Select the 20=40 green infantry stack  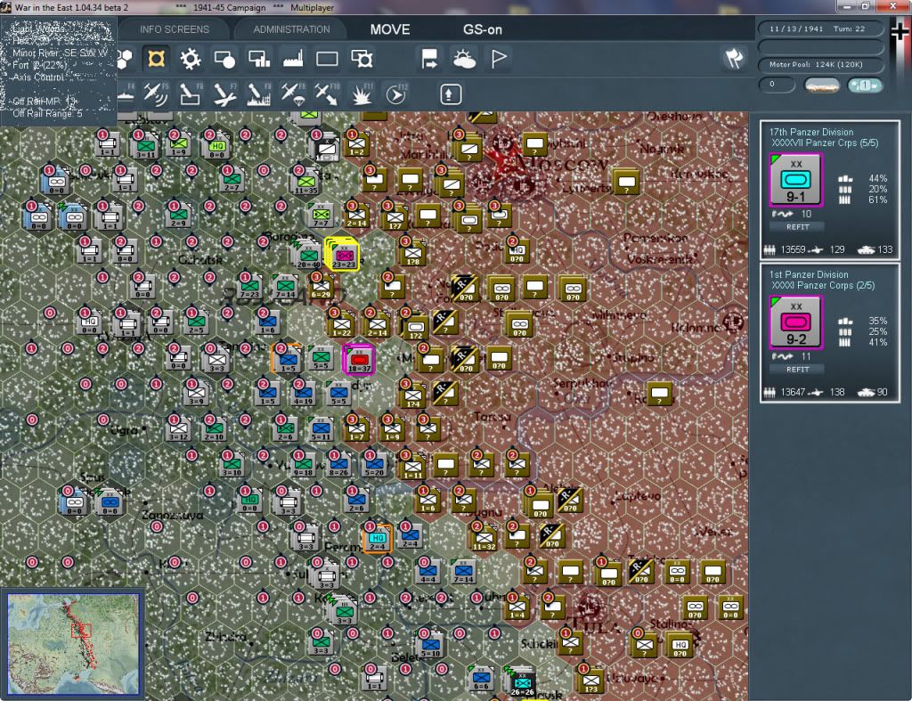[x=308, y=255]
